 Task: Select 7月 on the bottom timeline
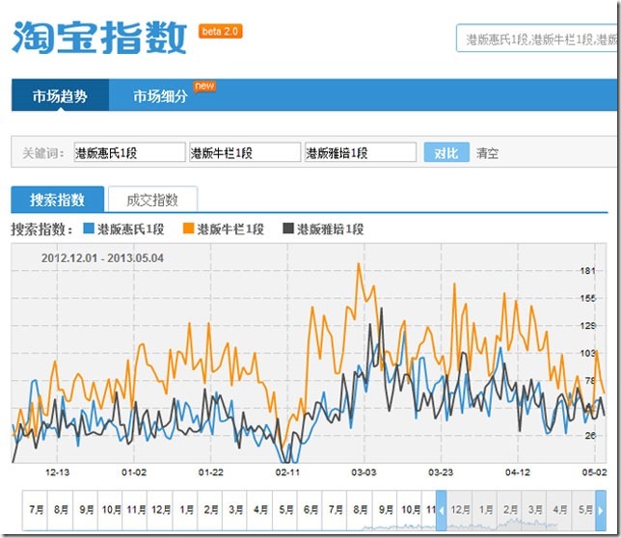click(x=36, y=509)
